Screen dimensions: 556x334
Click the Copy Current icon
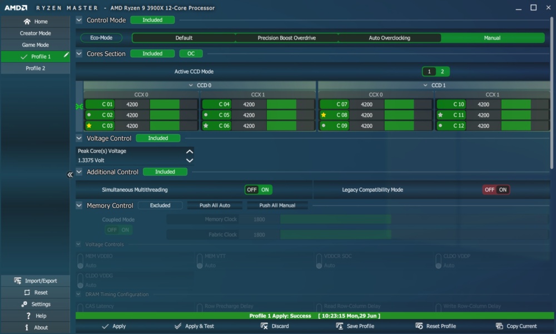[x=499, y=326]
